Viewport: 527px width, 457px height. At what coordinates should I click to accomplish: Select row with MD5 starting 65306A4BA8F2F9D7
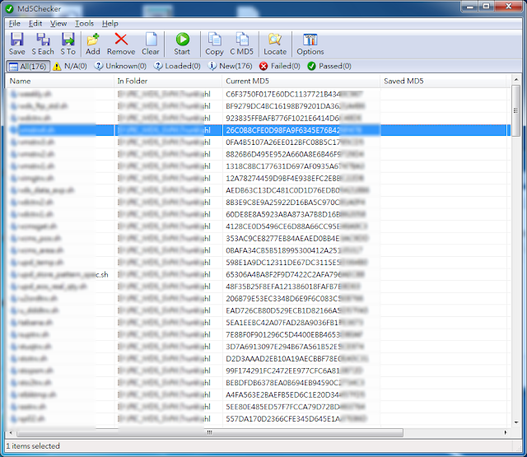258,274
